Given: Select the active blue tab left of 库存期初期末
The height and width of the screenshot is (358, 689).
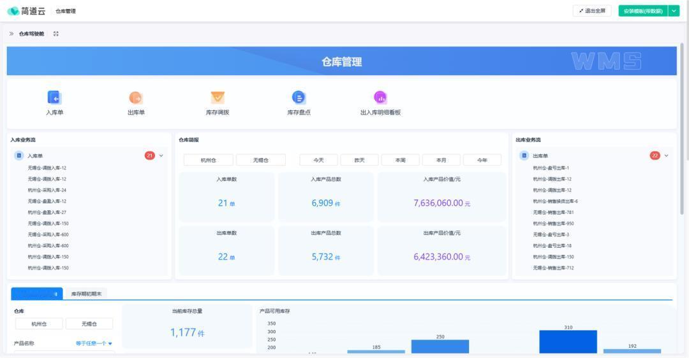Looking at the screenshot, I should (x=37, y=294).
